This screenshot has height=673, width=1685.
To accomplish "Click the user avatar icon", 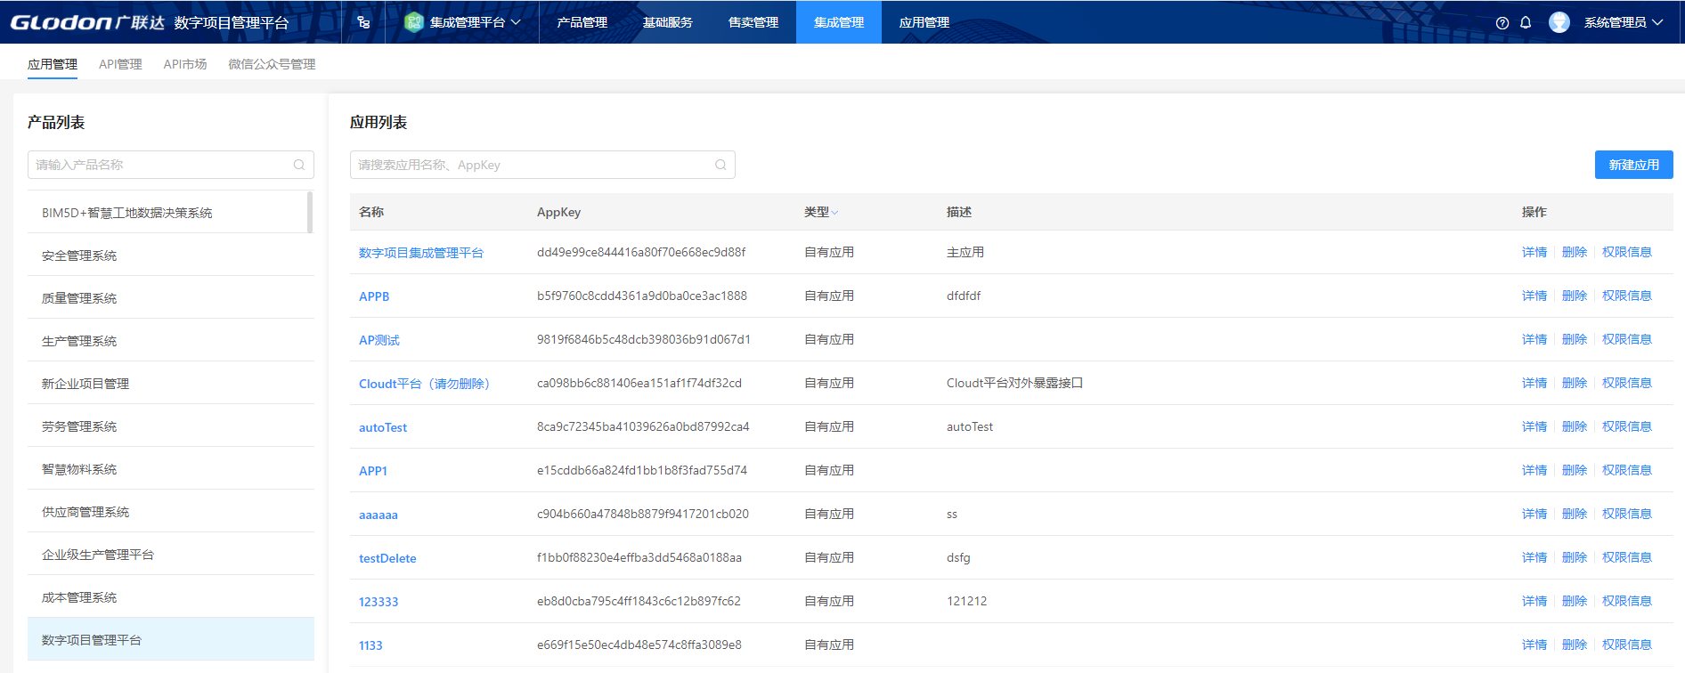I will pos(1559,22).
